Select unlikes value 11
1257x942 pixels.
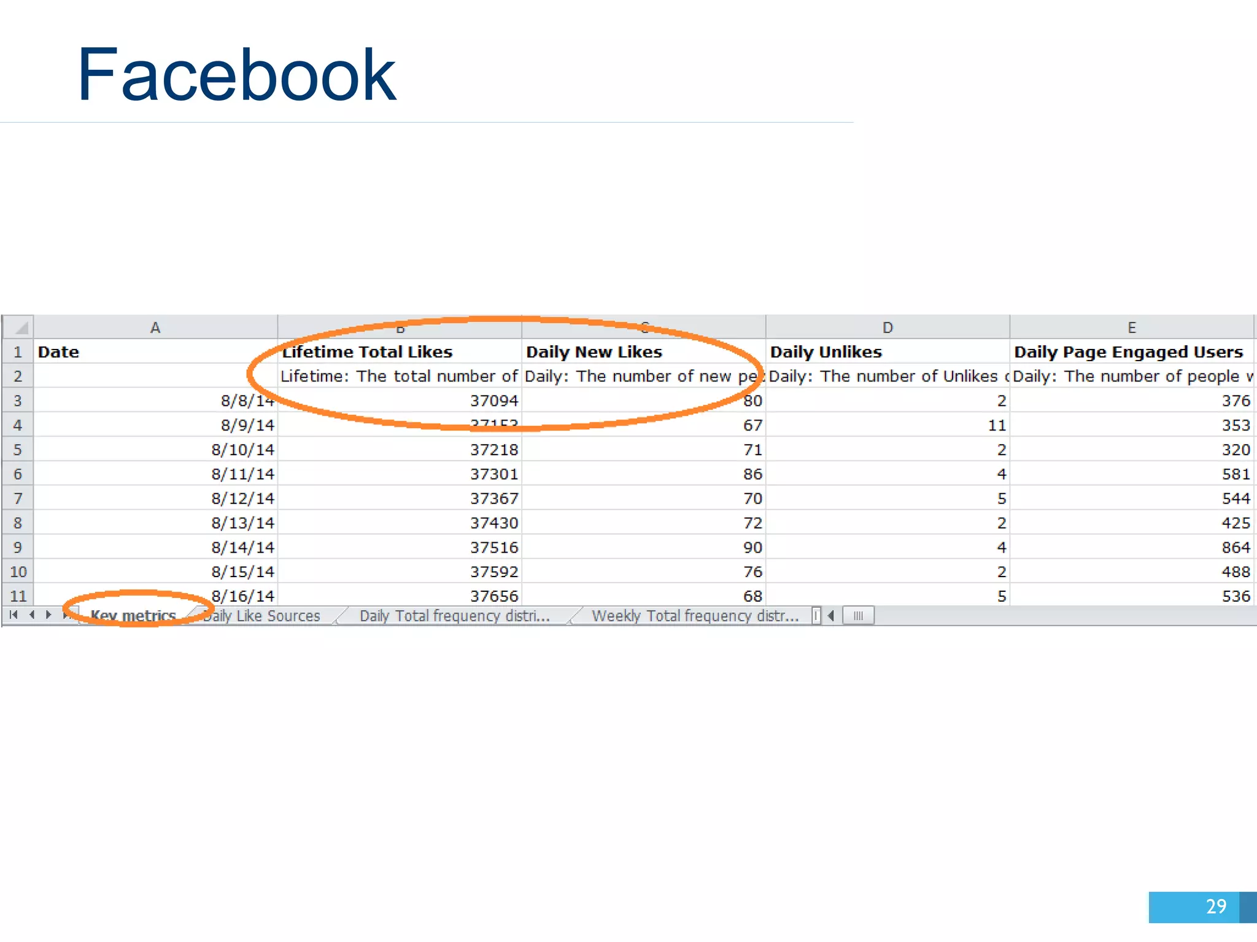pyautogui.click(x=888, y=425)
